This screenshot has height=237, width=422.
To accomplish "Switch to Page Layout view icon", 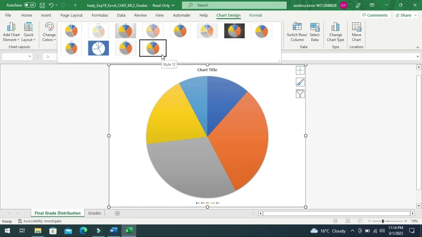I will [x=347, y=221].
